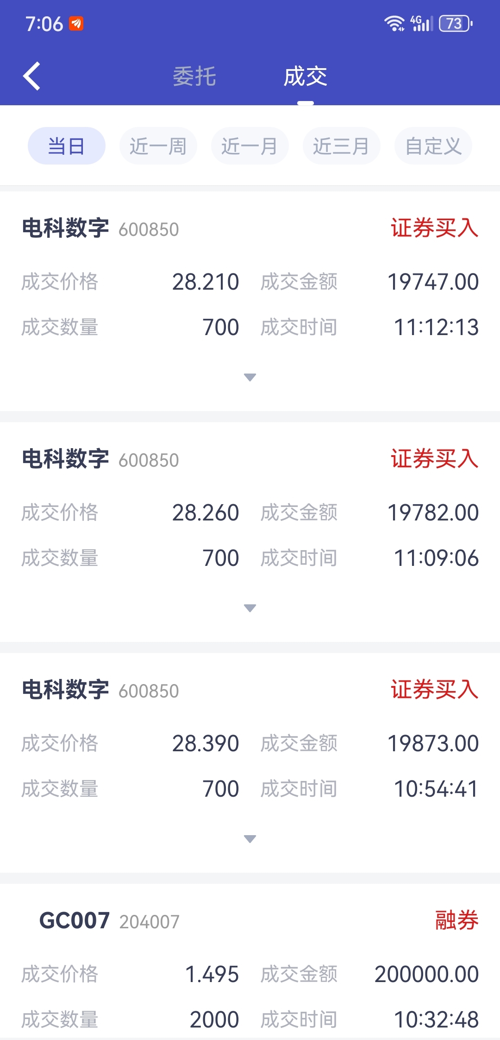Tap the orange notification icon in status bar
The width and height of the screenshot is (500, 1040).
[x=76, y=23]
